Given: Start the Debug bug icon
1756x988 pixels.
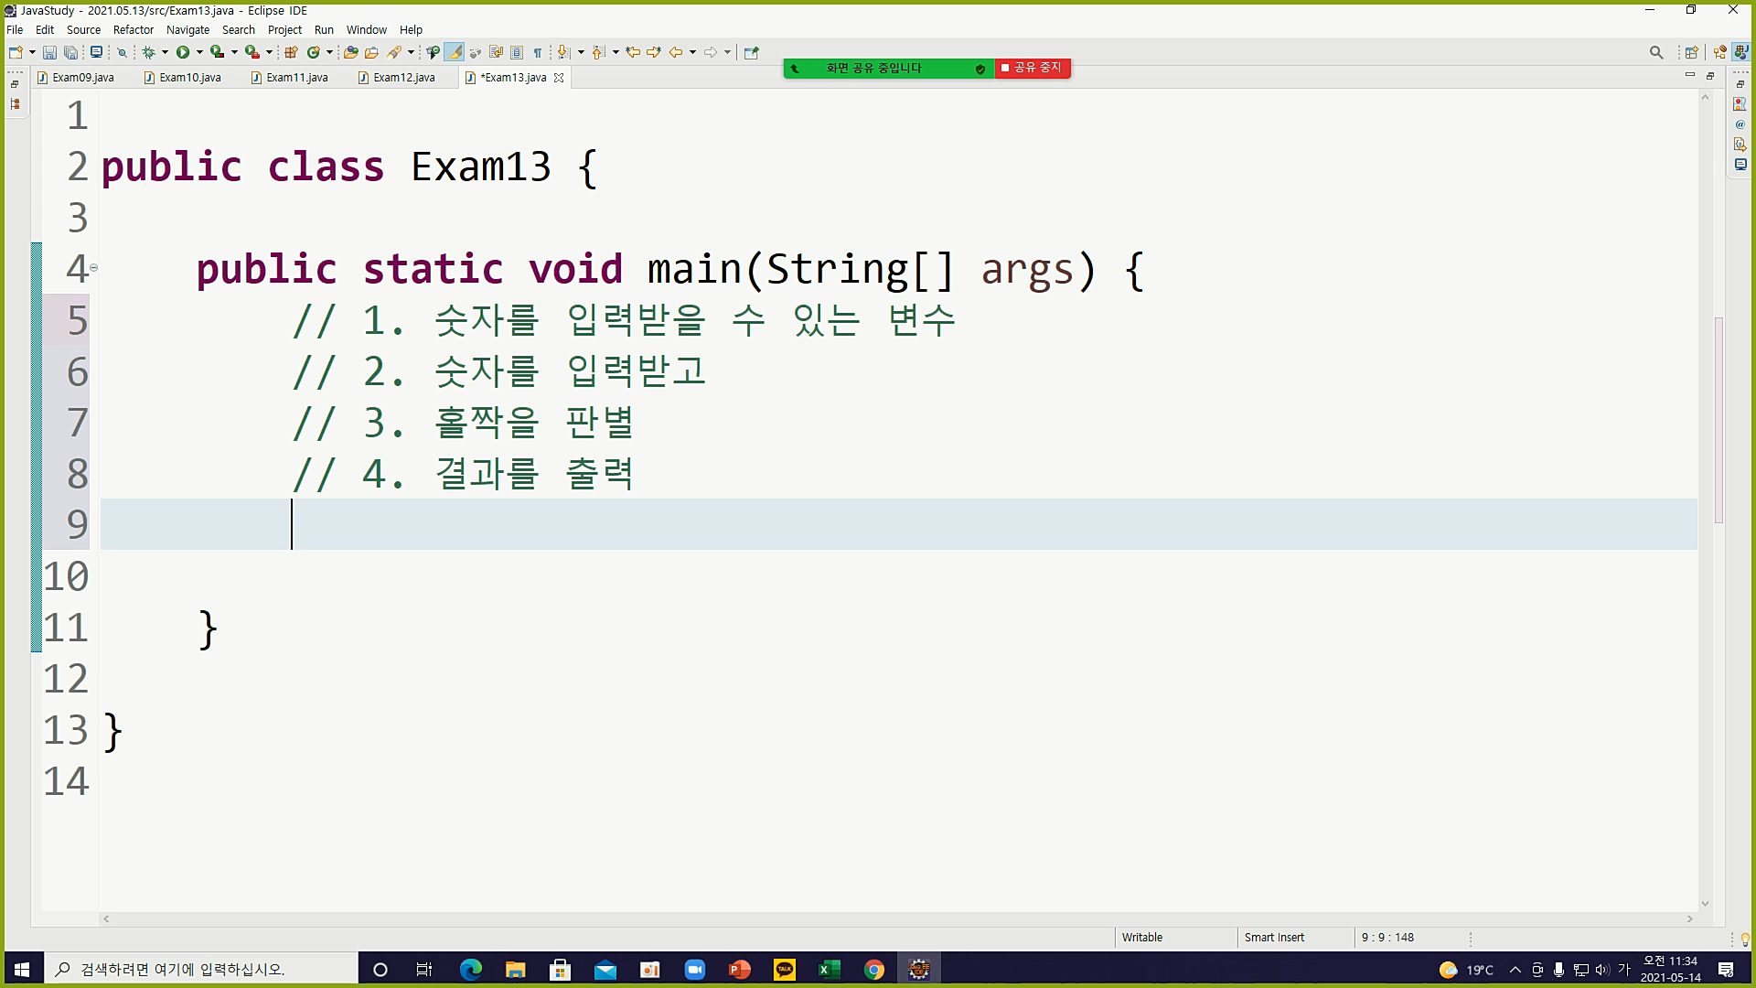Looking at the screenshot, I should tap(148, 53).
